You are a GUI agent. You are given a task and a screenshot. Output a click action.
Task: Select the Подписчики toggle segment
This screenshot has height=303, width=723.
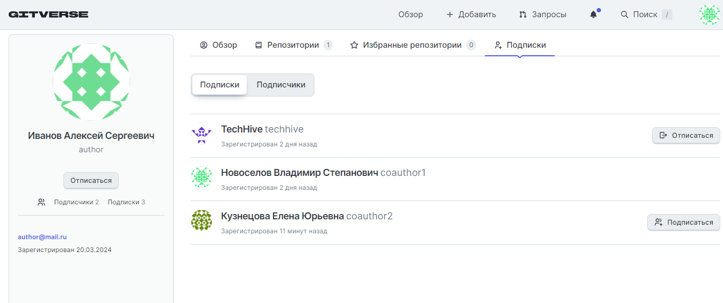[x=281, y=85]
